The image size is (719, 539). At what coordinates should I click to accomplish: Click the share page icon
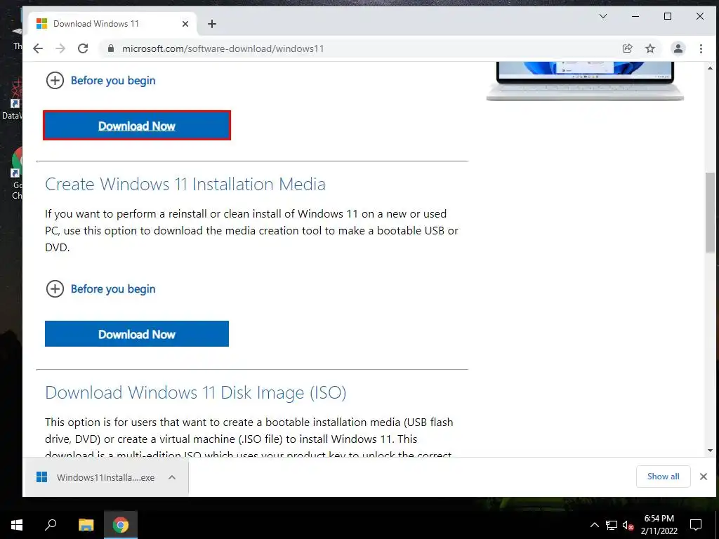627,48
